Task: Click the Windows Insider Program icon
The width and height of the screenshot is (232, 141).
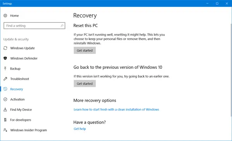Action: [x=5, y=130]
